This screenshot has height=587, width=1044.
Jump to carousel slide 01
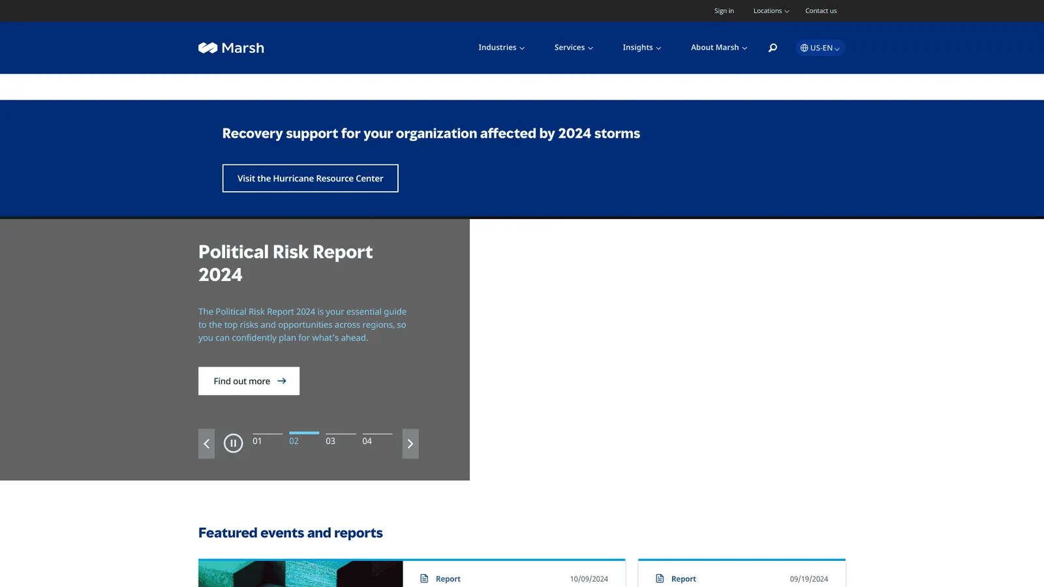click(x=268, y=439)
